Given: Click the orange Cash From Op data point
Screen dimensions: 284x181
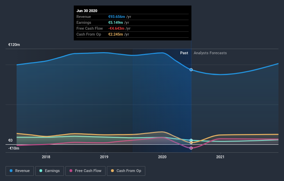Looking at the screenshot, I should [191, 143].
